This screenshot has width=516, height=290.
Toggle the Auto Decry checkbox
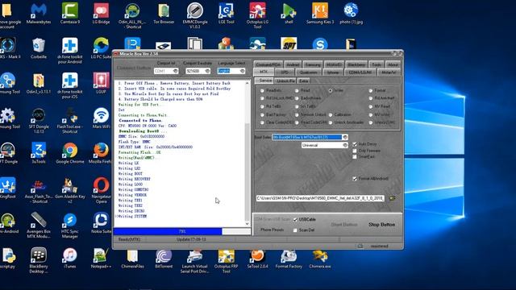point(355,144)
